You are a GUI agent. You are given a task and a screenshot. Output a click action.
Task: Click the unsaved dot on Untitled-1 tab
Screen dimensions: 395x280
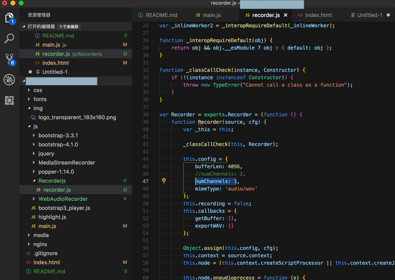point(388,15)
